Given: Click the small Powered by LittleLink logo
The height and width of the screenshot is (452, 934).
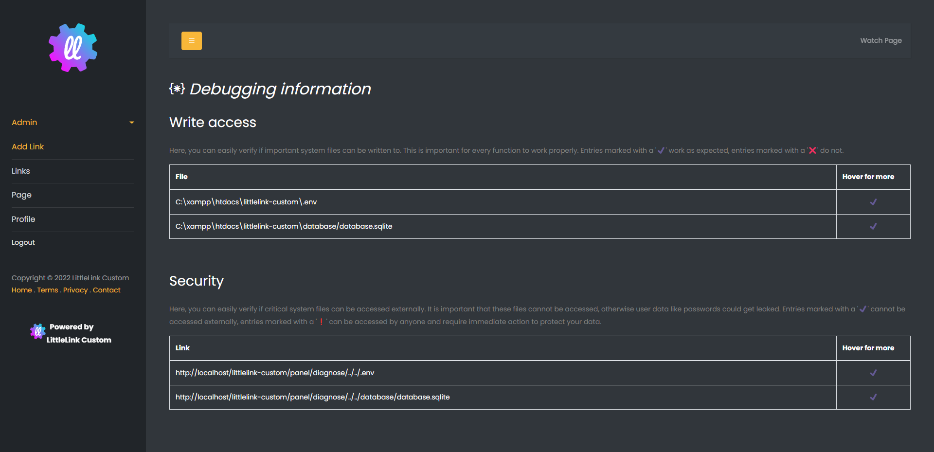Looking at the screenshot, I should (x=37, y=332).
